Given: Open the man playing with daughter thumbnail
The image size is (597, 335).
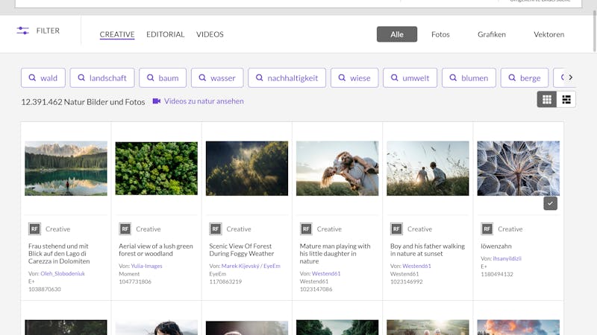Looking at the screenshot, I should coord(337,168).
